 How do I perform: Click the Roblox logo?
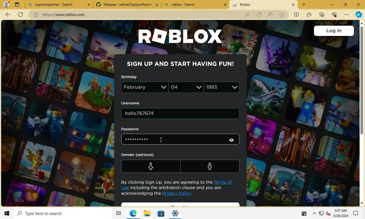point(180,36)
